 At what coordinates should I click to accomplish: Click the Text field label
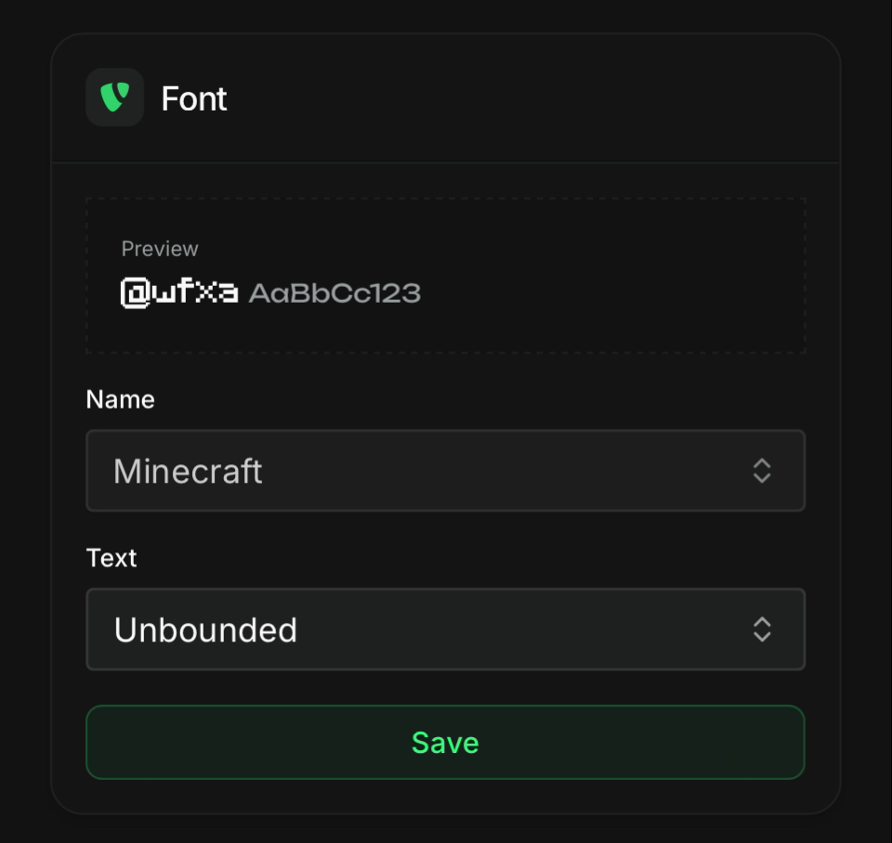click(111, 558)
